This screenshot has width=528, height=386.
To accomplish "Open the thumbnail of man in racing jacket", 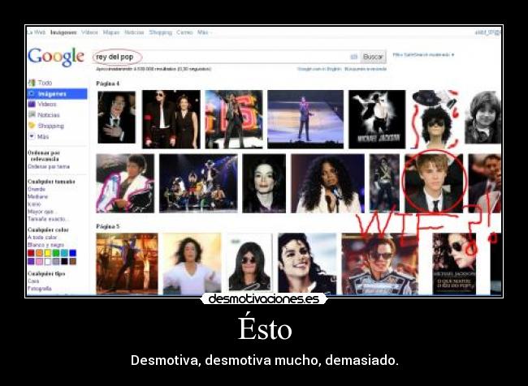I will point(380,264).
